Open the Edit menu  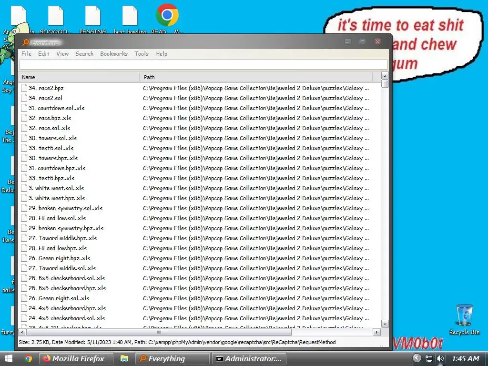[43, 54]
